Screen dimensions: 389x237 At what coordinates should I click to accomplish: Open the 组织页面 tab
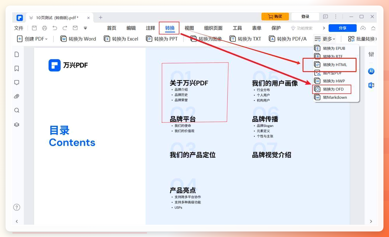point(213,28)
